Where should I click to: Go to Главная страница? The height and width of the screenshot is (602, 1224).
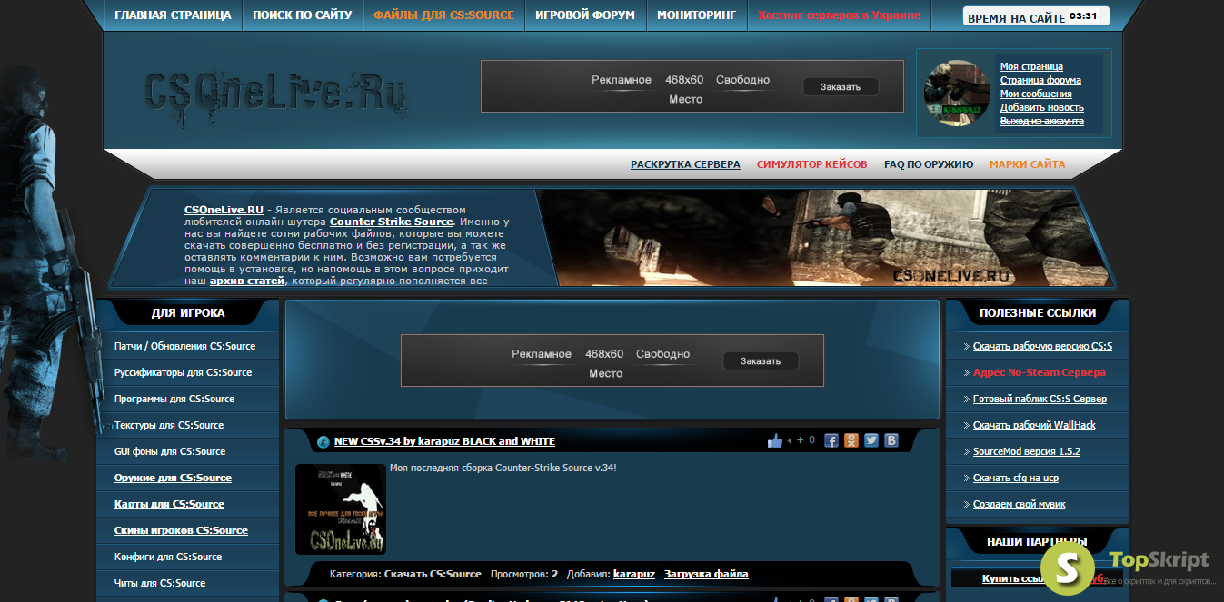tap(173, 15)
